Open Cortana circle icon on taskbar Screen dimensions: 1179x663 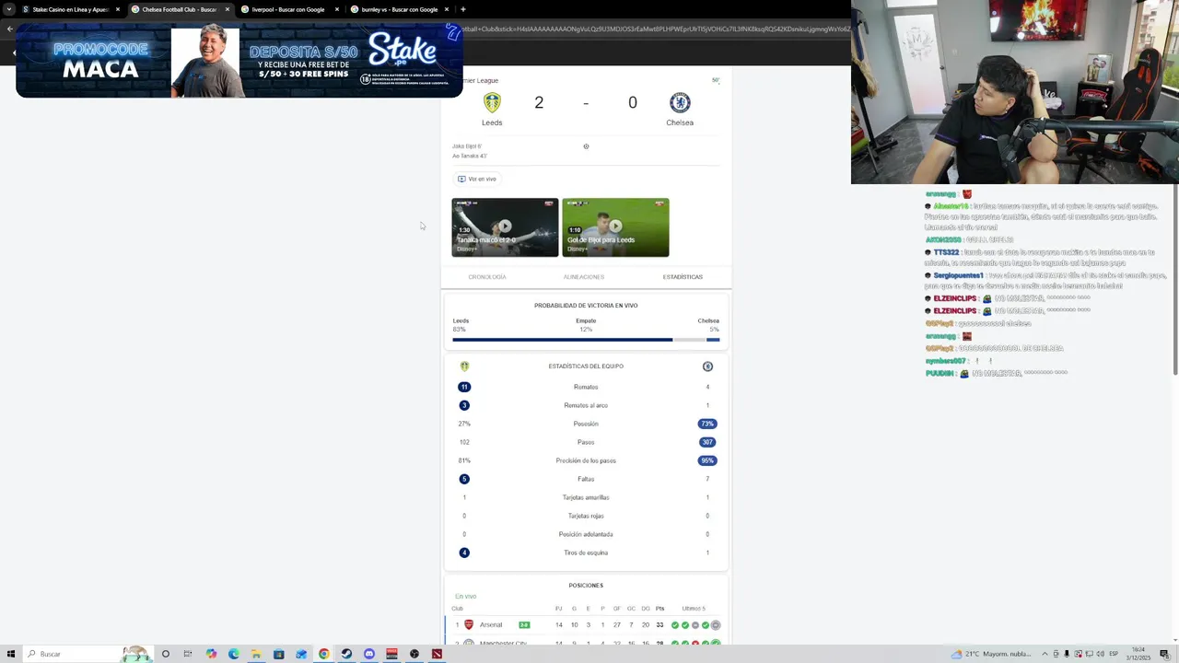(x=166, y=654)
